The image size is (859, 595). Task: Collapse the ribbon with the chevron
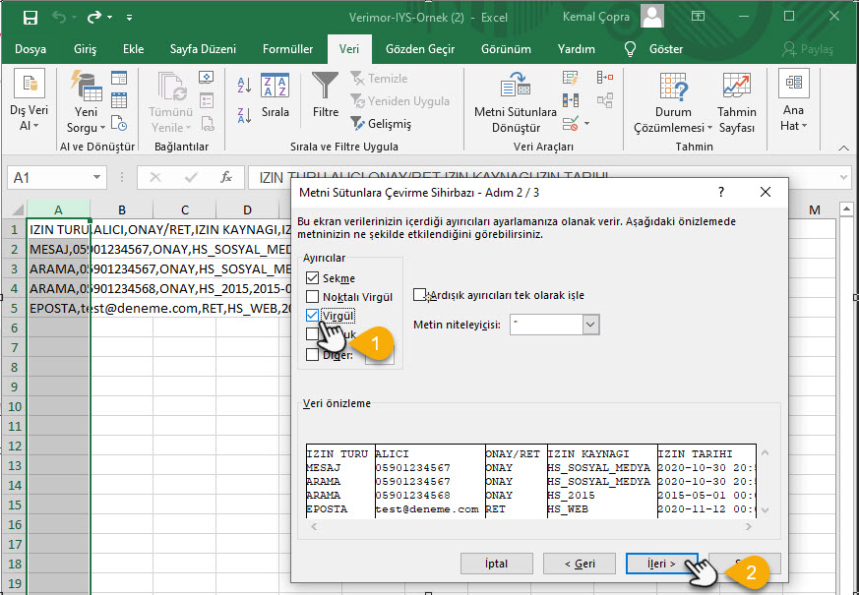(x=843, y=148)
